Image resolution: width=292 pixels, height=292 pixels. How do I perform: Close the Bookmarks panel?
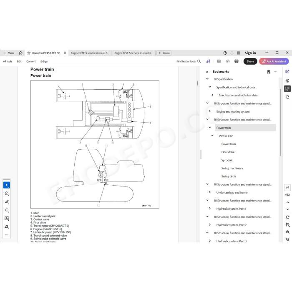207,72
